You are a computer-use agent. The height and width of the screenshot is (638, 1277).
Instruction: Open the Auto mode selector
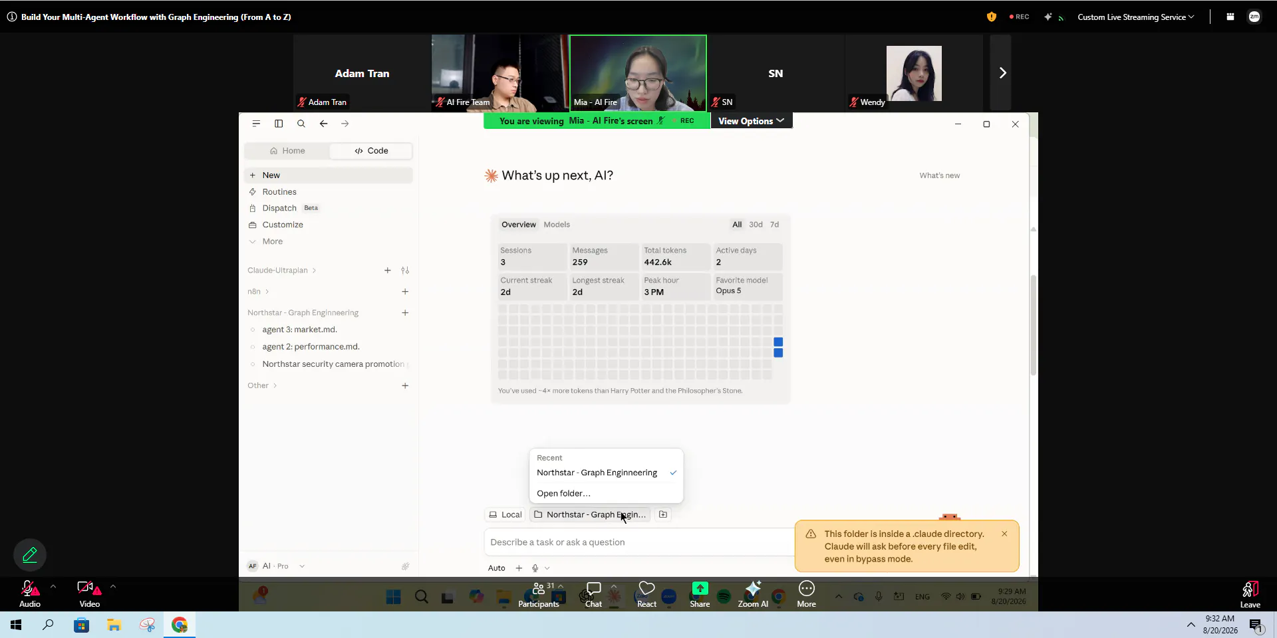click(496, 568)
